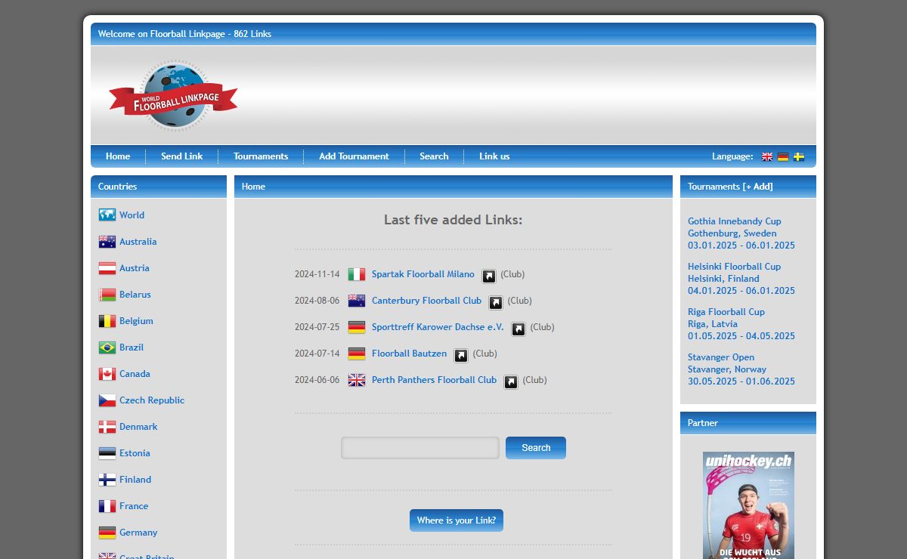Open the Canterbury Floorball Club link
Screen dimensions: 907x559
(x=426, y=301)
